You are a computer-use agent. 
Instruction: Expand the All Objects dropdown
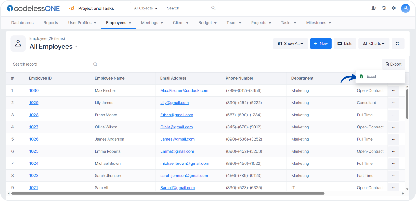click(x=146, y=8)
